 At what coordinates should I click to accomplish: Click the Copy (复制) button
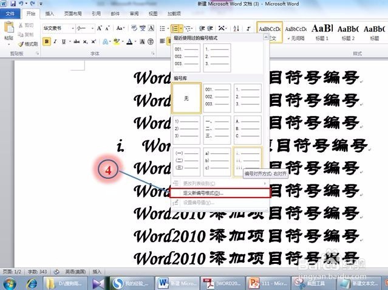pyautogui.click(x=26, y=35)
